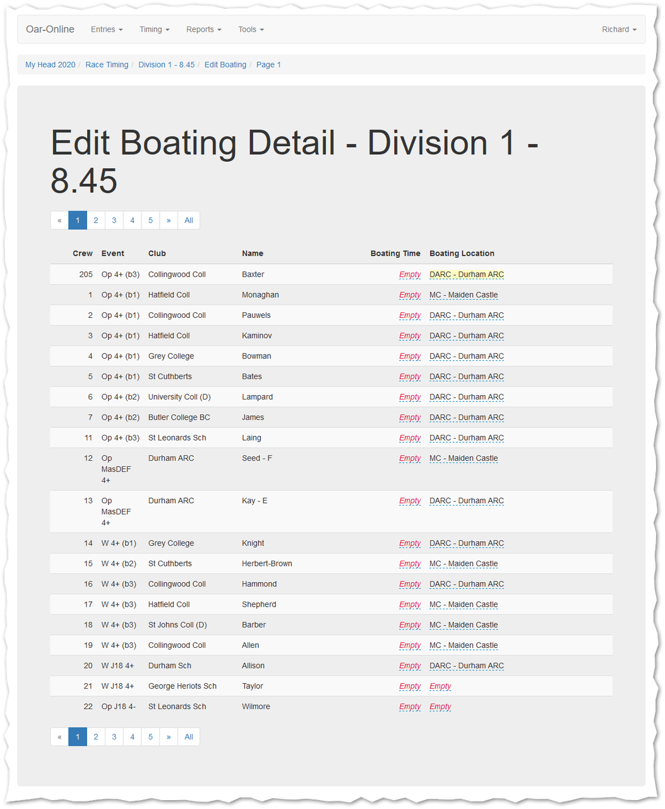Show All crews in top pagination
665x809 pixels.
click(189, 221)
